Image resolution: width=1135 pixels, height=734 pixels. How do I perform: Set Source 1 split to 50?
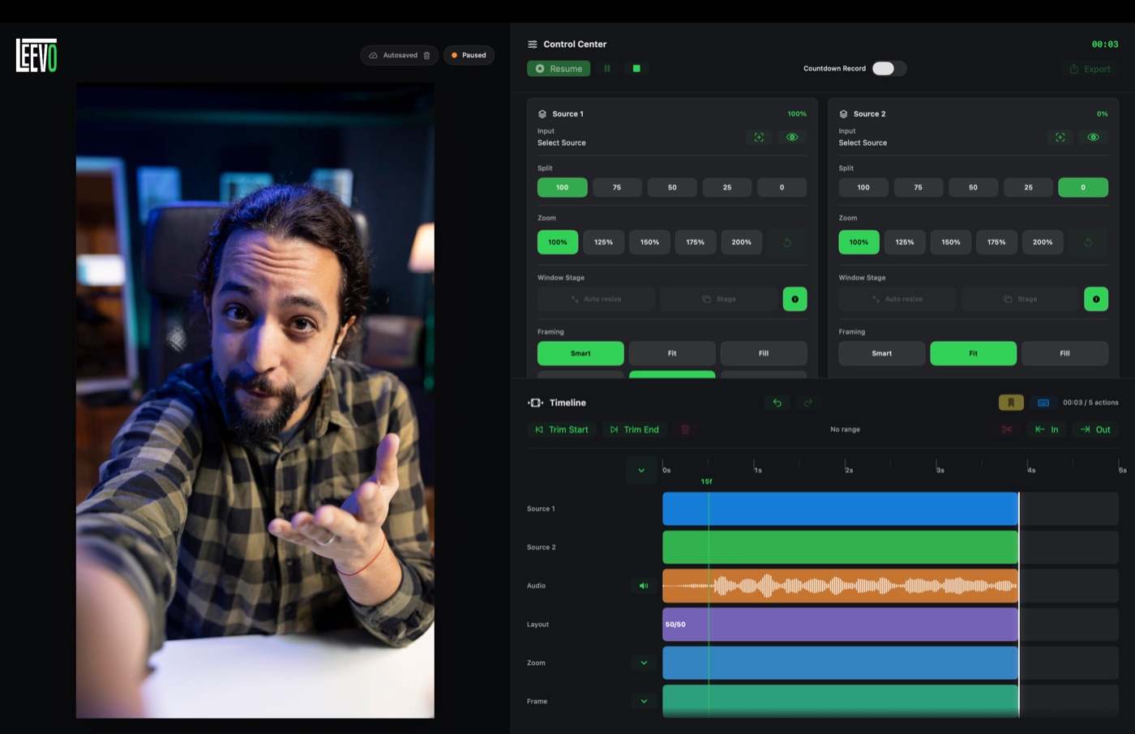[x=672, y=187]
